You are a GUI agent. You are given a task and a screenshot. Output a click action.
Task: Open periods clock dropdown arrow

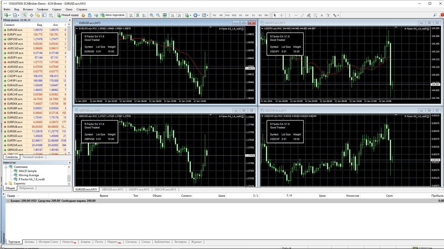click(199, 15)
